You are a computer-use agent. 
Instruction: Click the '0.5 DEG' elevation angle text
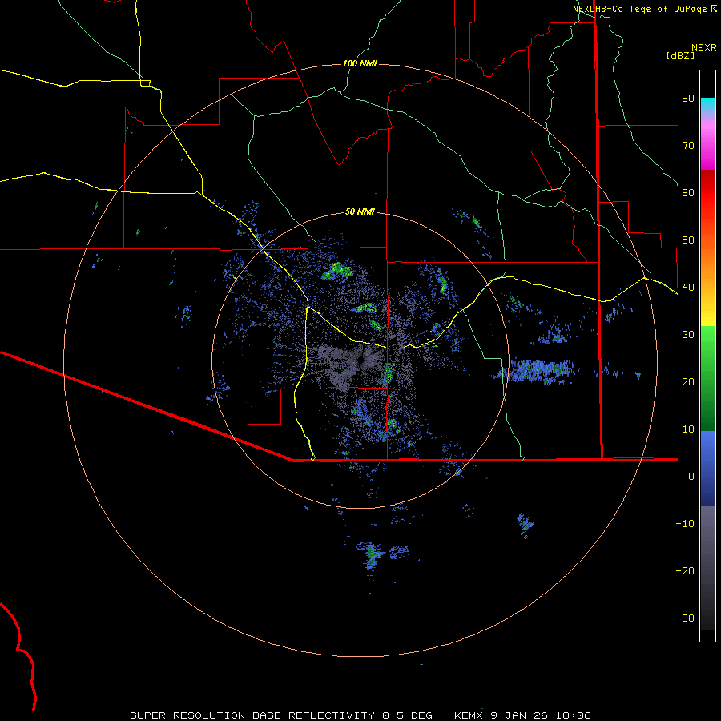coord(408,715)
